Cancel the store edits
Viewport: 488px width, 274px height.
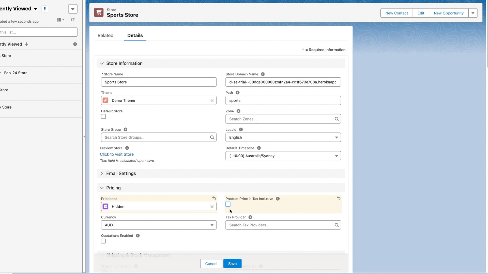211,264
